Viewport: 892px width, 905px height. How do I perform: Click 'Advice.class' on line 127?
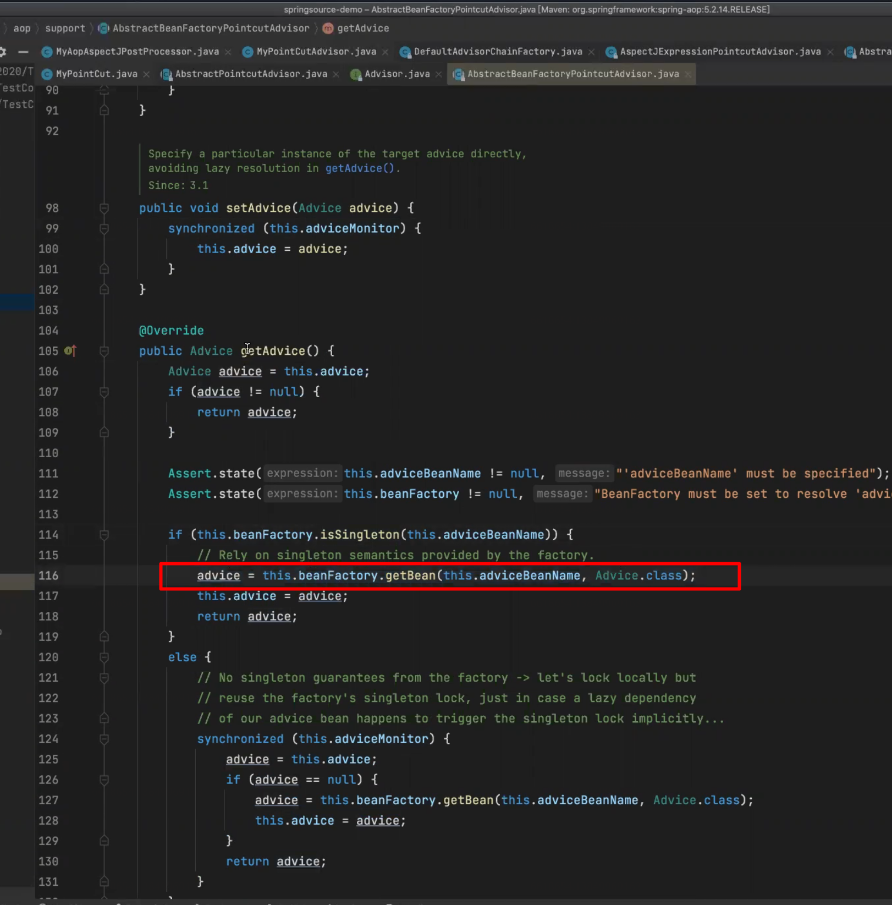click(x=696, y=800)
